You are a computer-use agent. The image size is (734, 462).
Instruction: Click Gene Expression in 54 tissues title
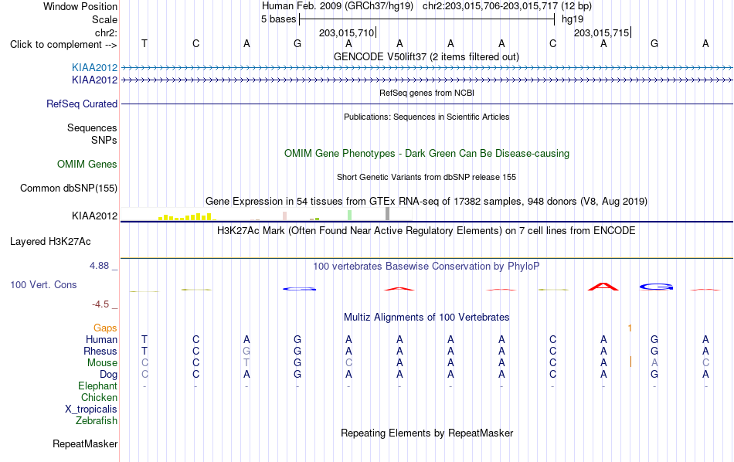426,202
